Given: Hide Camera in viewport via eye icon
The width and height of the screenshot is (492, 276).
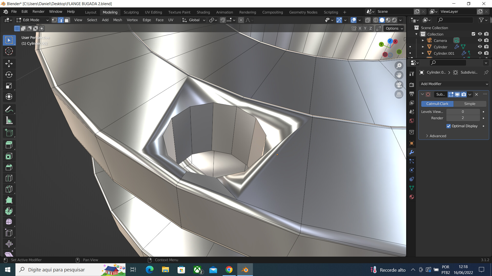Looking at the screenshot, I should (480, 40).
